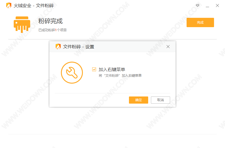Click the 文件粉碎 - 设置 dialog title text
Image resolution: width=225 pixels, height=148 pixels.
78,47
